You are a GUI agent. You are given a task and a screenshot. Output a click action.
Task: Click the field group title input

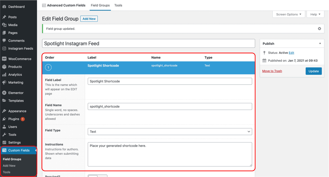point(149,43)
